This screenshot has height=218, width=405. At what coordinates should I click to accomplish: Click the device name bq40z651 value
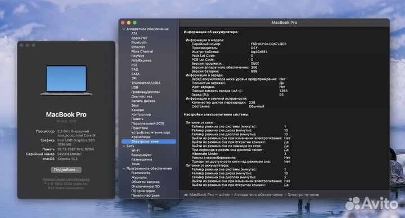coord(259,52)
